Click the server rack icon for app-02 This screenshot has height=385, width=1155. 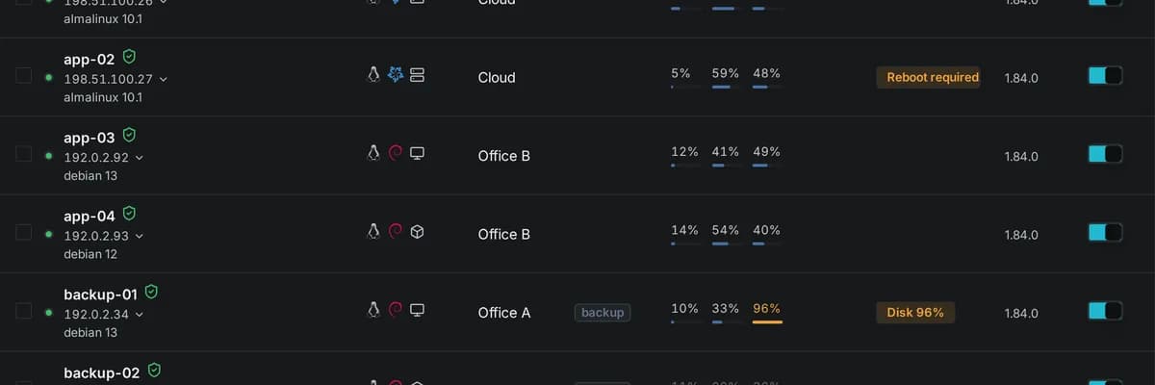point(417,74)
